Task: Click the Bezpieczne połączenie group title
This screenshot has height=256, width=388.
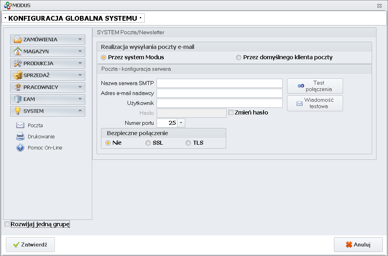Action: [137, 133]
